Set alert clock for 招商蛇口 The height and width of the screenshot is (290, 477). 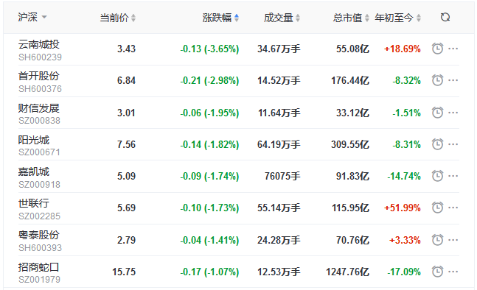point(437,272)
